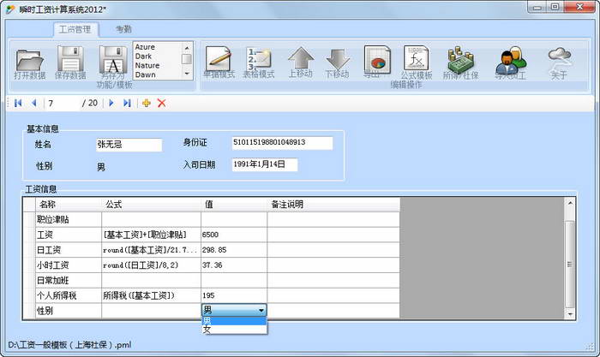Add a new record with the plus icon
Viewport: 600px width, 357px height.
[147, 103]
